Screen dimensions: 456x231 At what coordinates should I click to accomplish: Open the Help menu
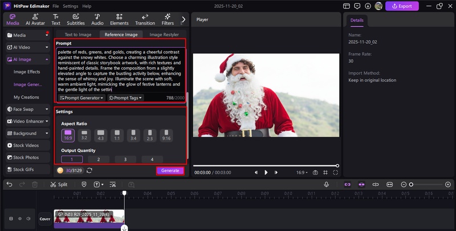(87, 6)
